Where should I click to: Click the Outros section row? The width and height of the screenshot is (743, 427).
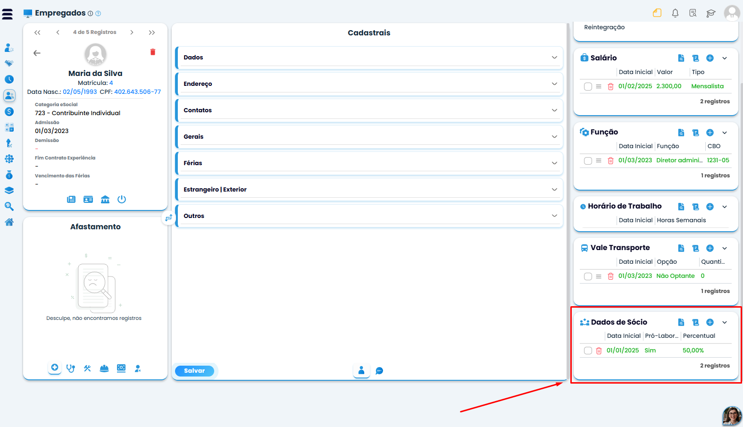pos(369,216)
